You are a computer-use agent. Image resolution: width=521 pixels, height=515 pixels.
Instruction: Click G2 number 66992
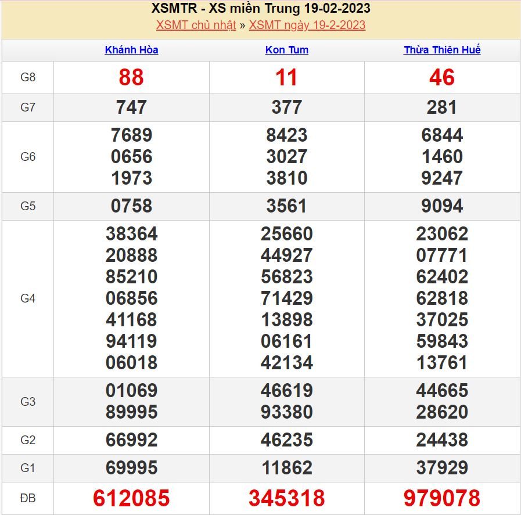pyautogui.click(x=132, y=440)
